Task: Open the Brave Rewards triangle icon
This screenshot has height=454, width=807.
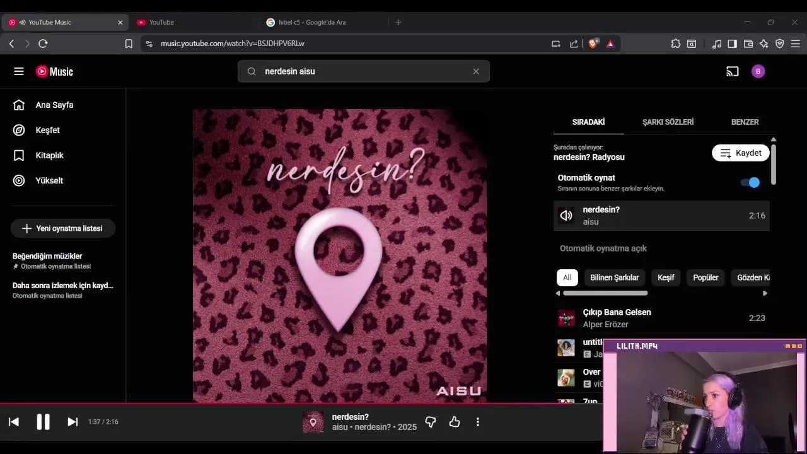Action: point(610,44)
